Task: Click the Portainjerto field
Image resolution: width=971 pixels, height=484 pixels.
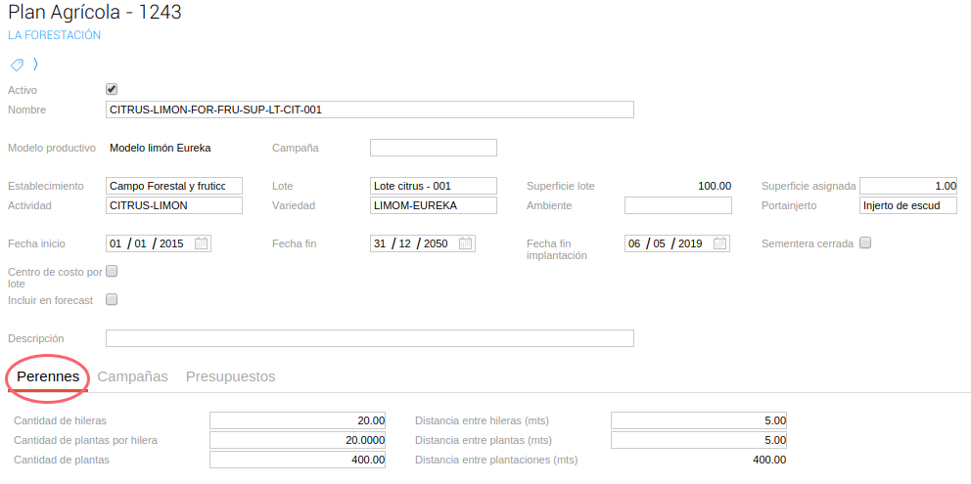Action: [x=907, y=205]
